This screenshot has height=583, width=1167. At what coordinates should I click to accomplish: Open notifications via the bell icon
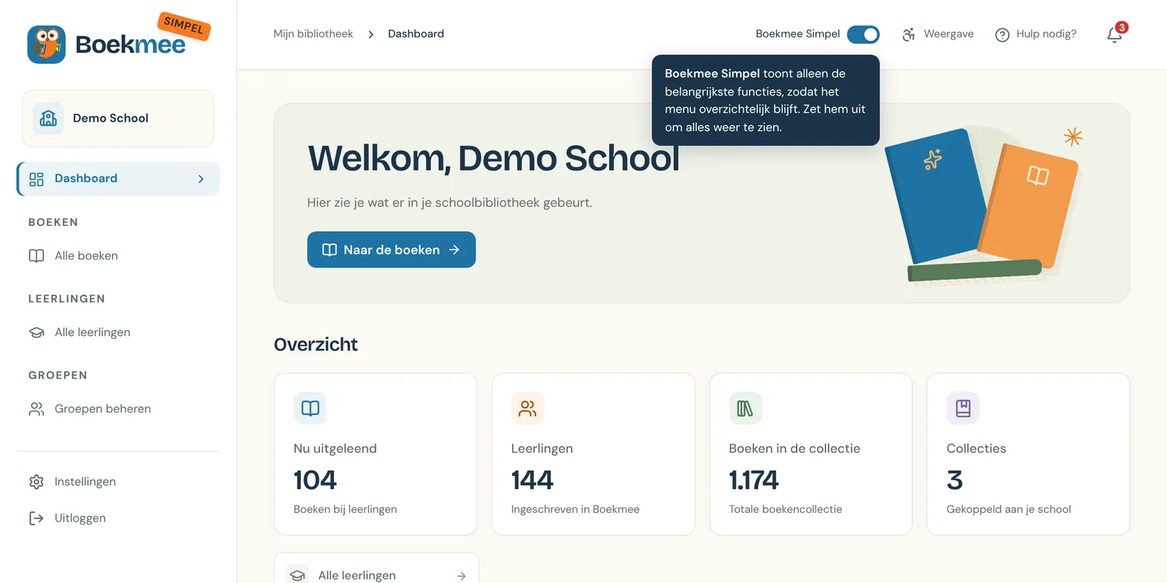click(1114, 35)
